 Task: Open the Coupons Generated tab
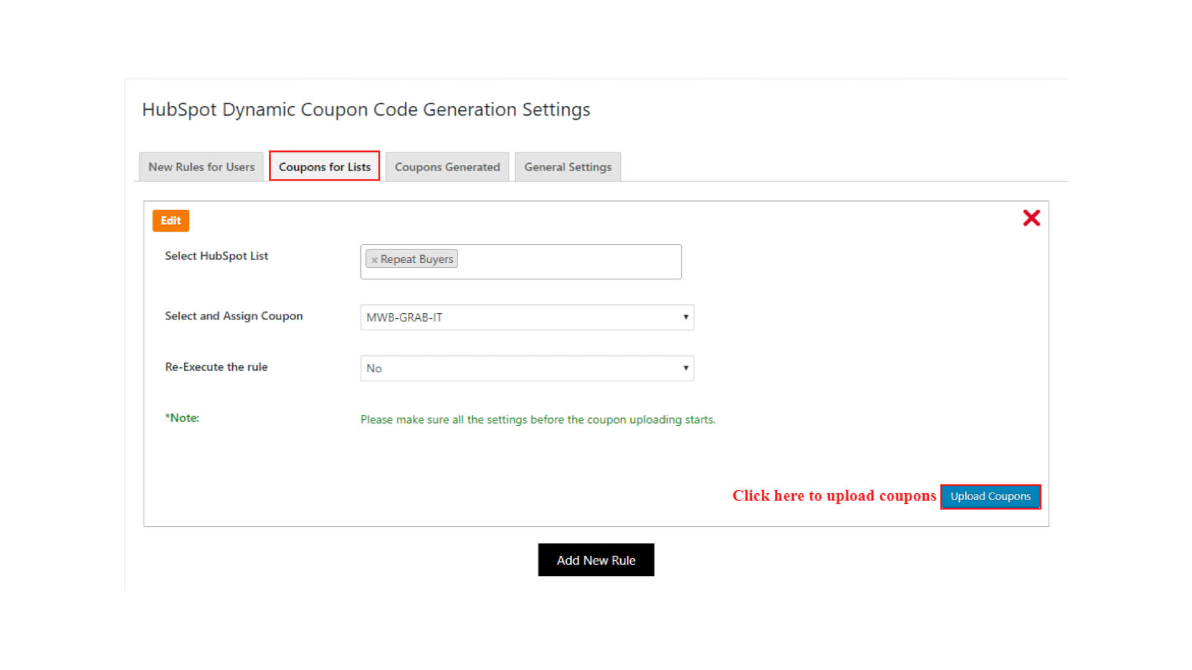point(447,167)
